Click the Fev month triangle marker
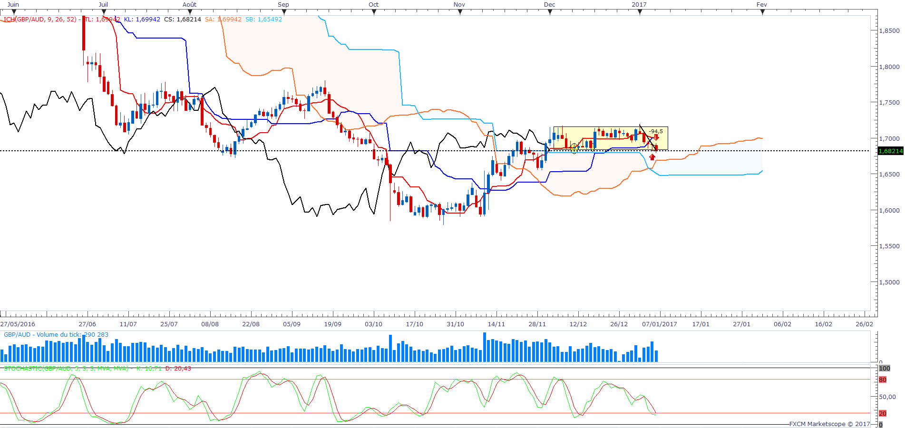Screen dimensions: 905x428 (x=762, y=12)
